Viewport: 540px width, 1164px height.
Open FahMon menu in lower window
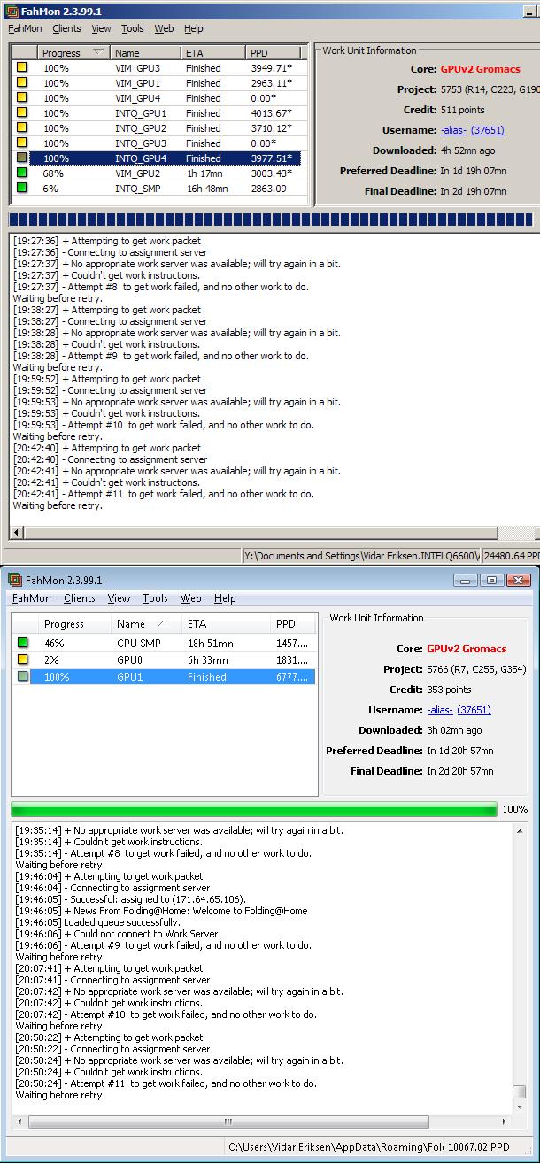coord(31,598)
